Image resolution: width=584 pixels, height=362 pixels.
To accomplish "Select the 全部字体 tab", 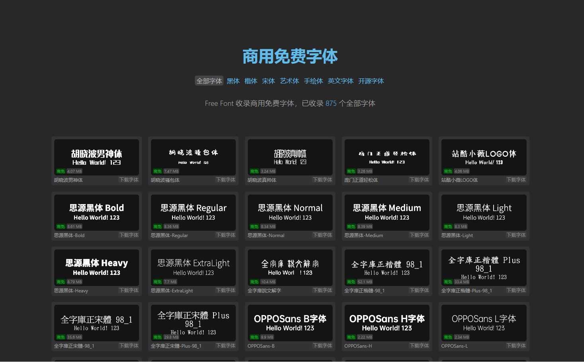I will [209, 81].
